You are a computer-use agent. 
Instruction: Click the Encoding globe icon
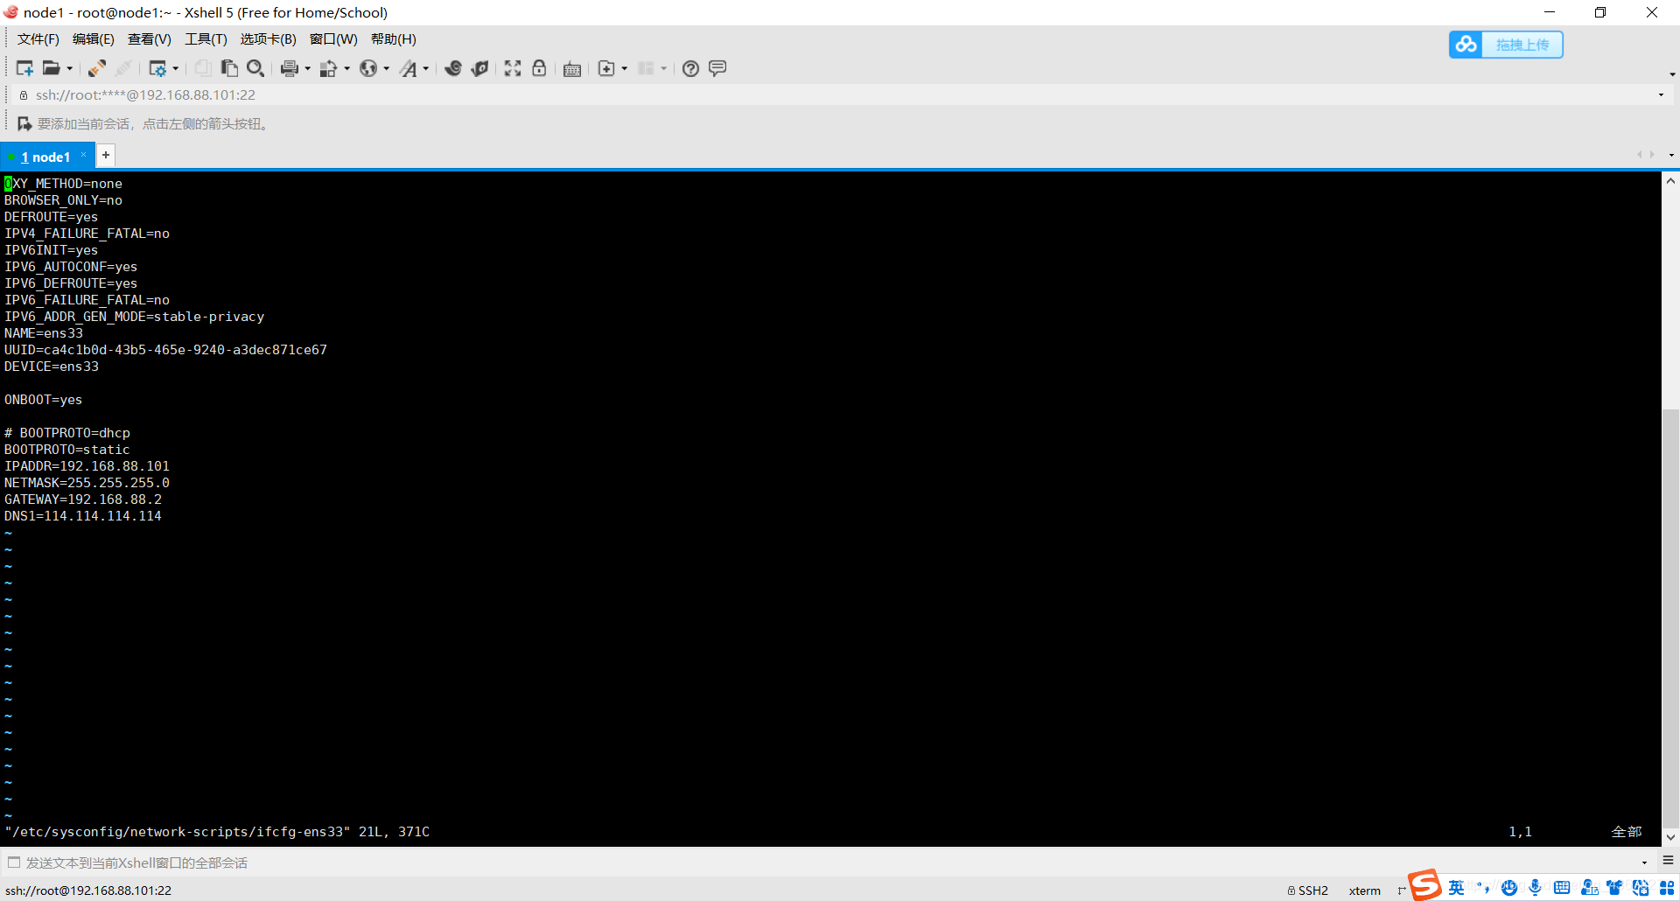(x=368, y=68)
